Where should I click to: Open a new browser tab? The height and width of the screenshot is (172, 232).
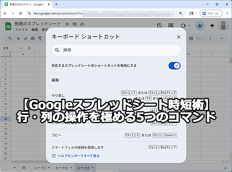coord(56,4)
